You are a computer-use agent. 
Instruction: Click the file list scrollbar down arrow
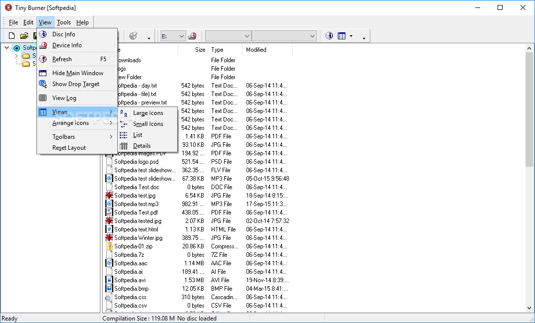click(529, 308)
